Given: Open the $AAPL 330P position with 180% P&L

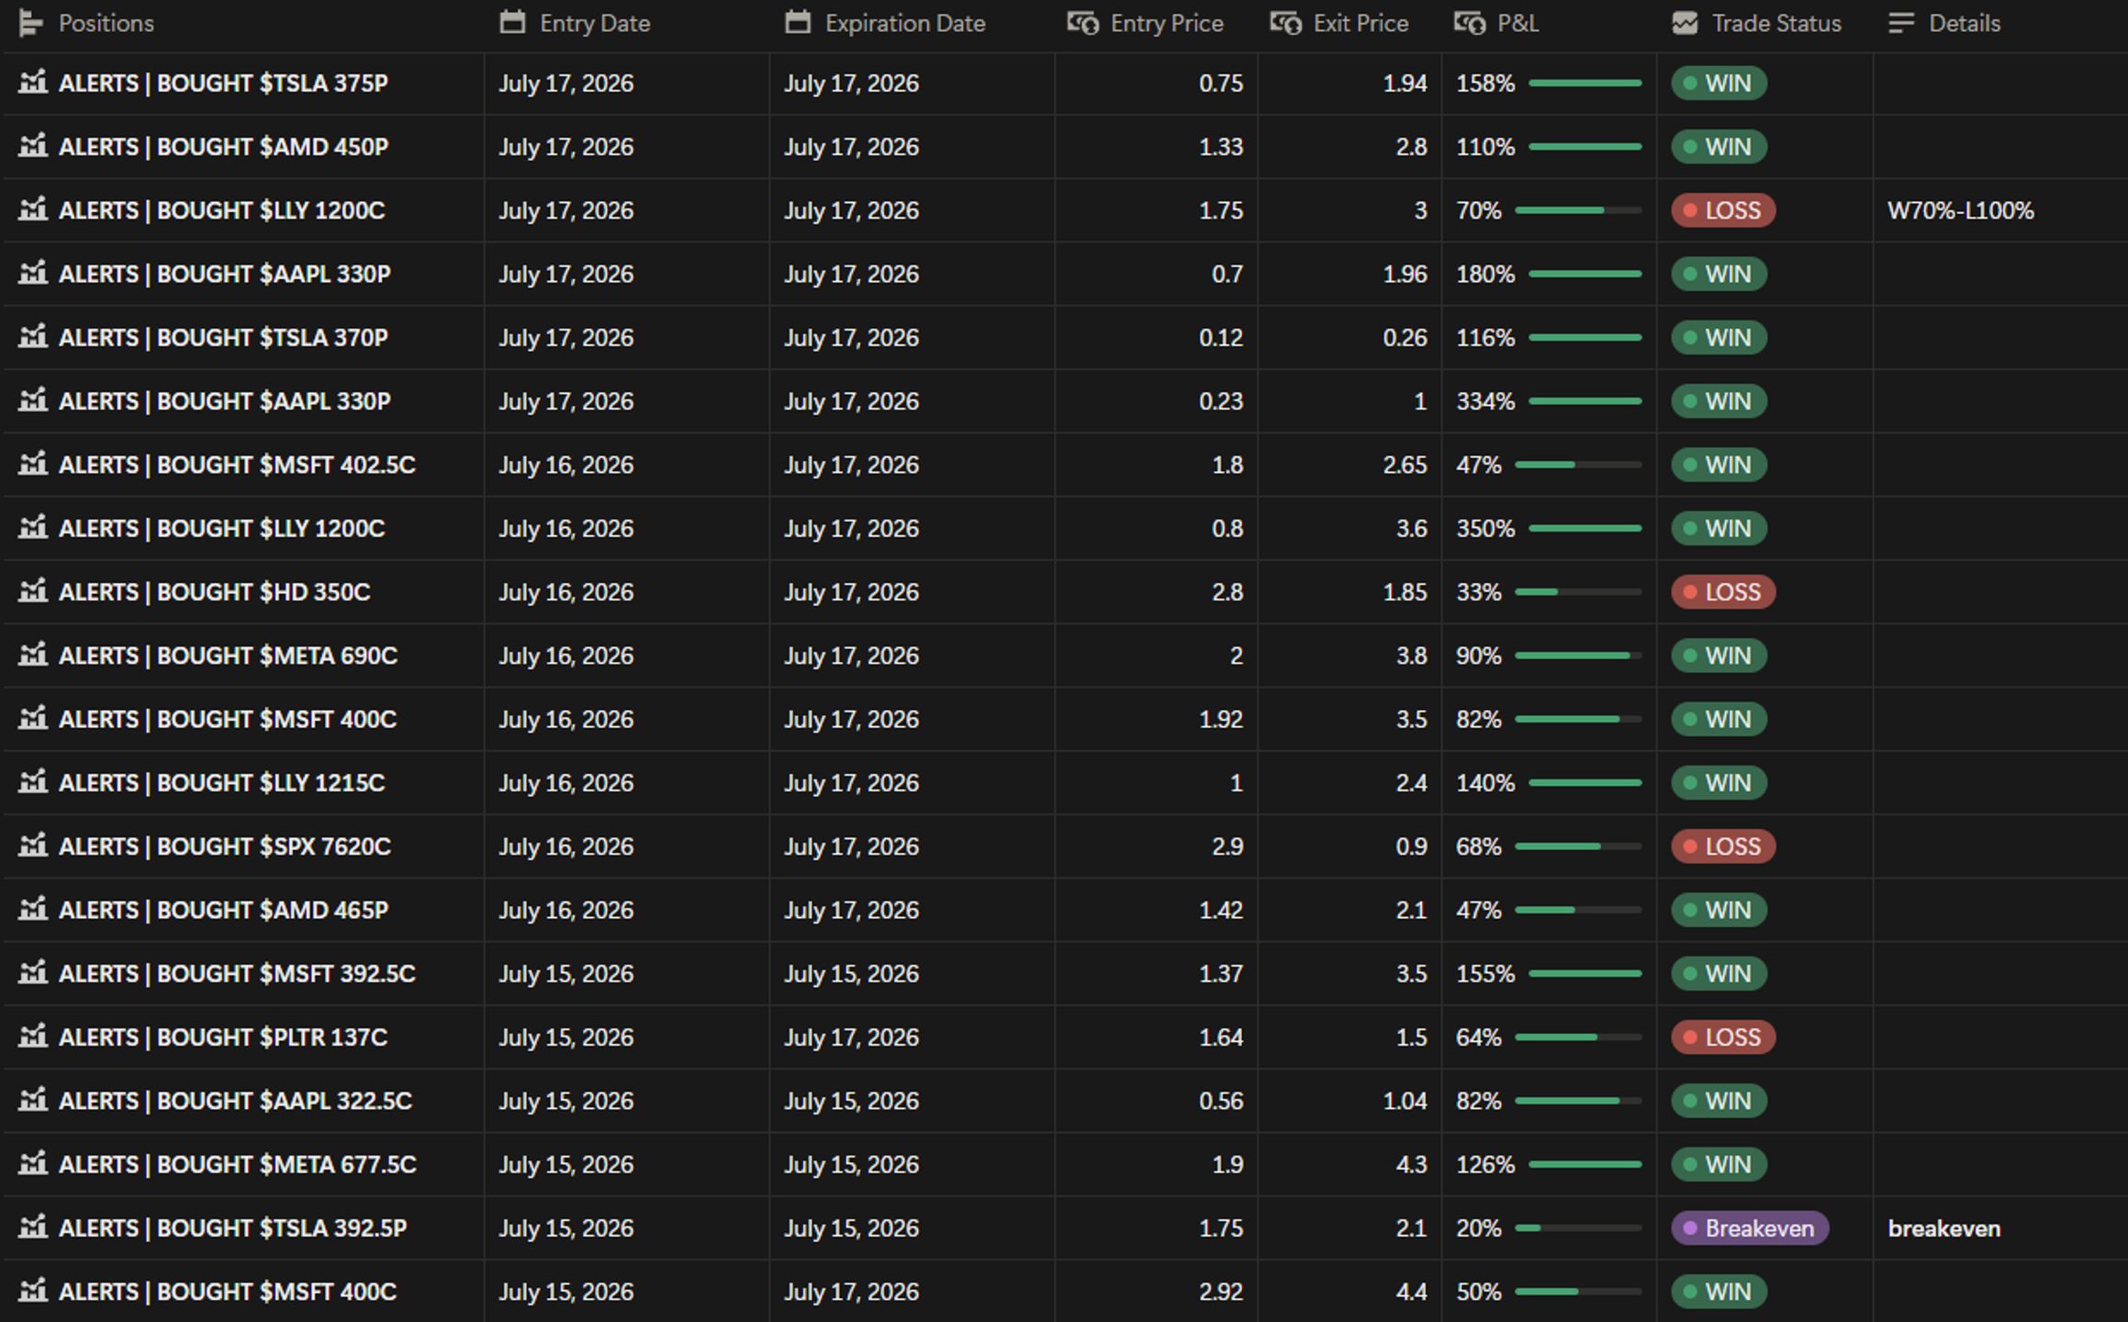Looking at the screenshot, I should [224, 274].
